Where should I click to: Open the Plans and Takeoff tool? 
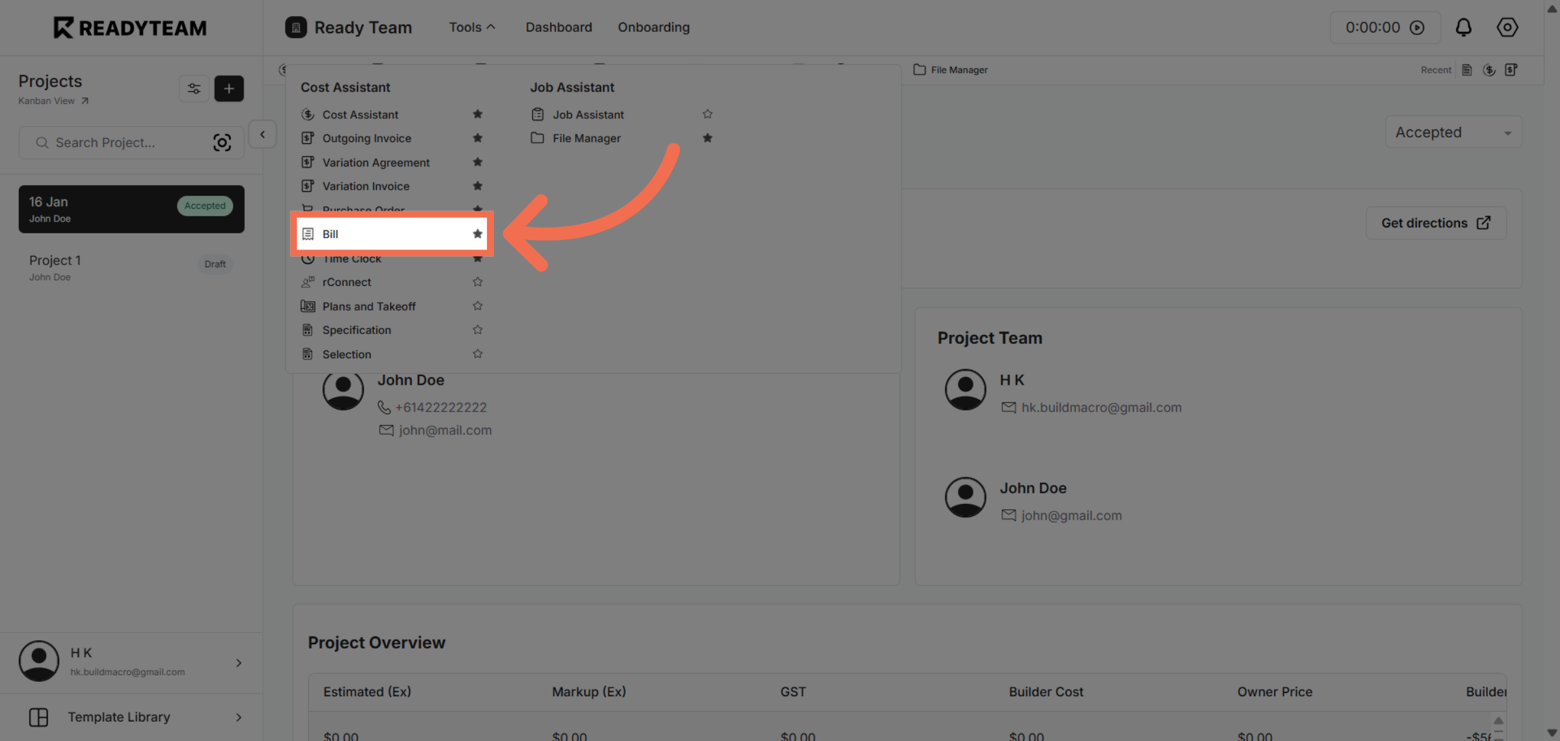pos(369,305)
